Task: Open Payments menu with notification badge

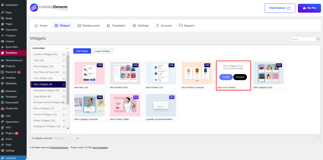Action: tap(13, 72)
